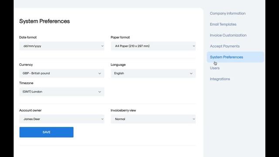This screenshot has height=157, width=279.
Task: Open Invoice Customization settings
Action: coord(228,35)
